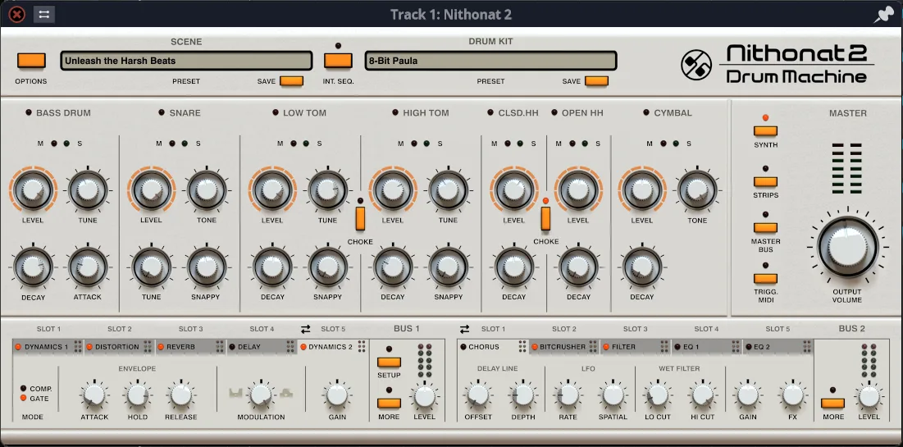Click the swap arrows icon before Bus 2 slots
Viewport: 903px width, 447px height.
click(463, 329)
